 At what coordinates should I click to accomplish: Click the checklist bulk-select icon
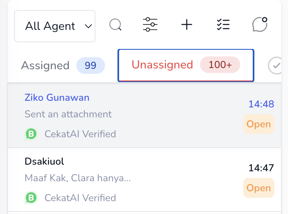pos(223,25)
